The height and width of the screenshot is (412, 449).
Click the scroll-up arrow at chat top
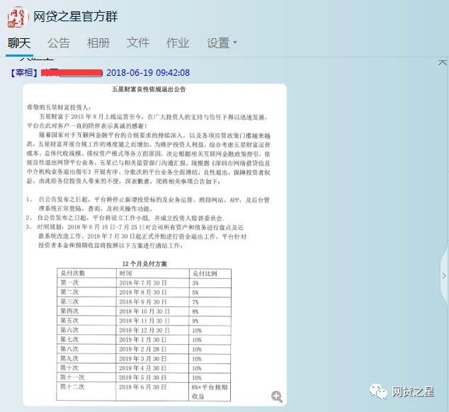[x=443, y=63]
